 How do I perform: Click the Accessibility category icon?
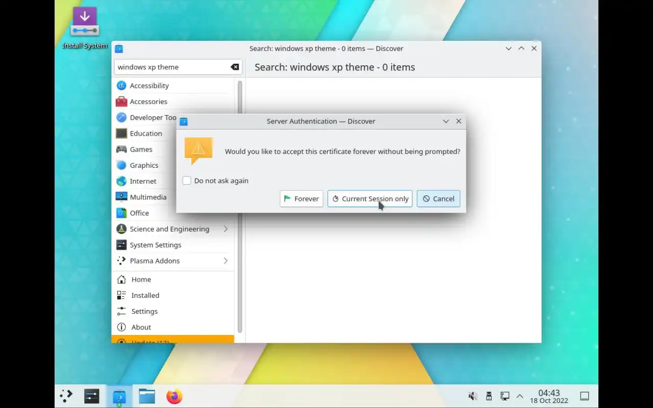[121, 86]
